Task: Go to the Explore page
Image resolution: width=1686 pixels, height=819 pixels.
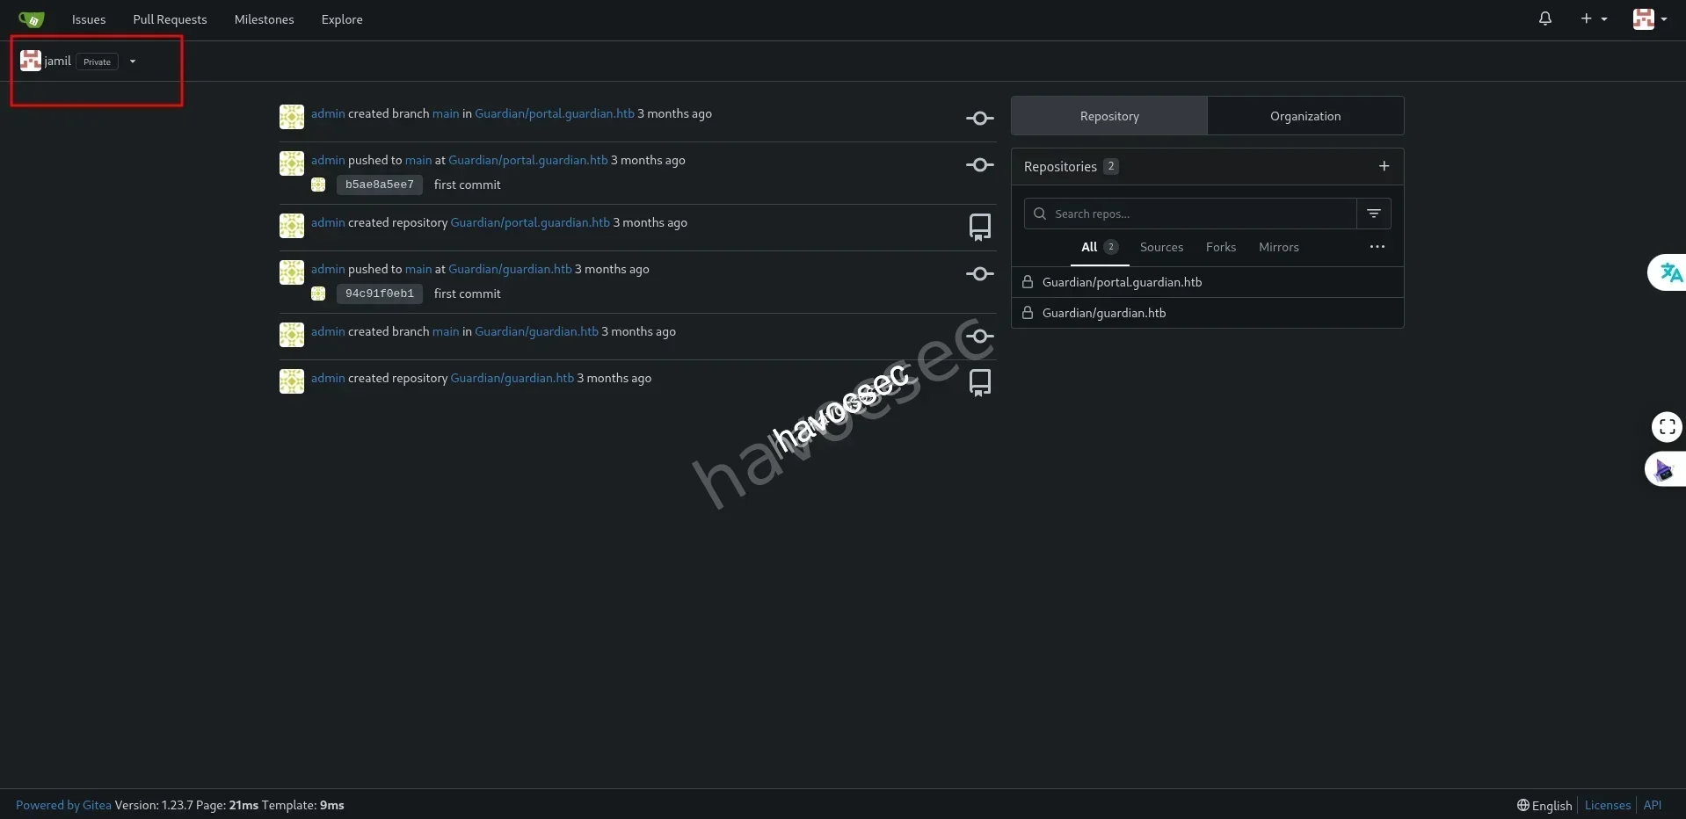Action: point(341,19)
